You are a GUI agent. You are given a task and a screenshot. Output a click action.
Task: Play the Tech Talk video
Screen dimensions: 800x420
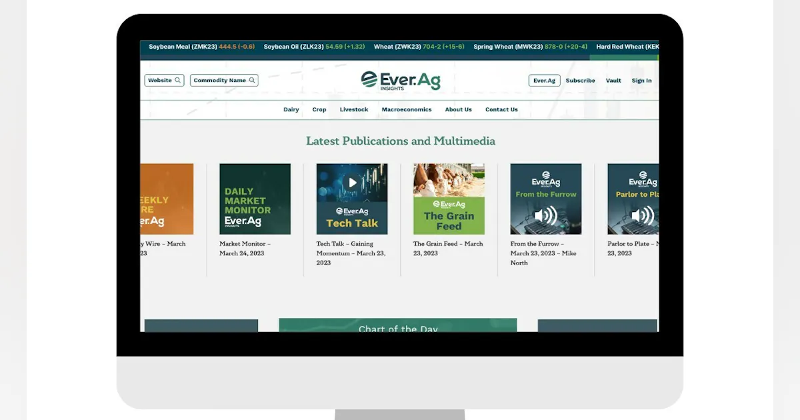point(352,183)
